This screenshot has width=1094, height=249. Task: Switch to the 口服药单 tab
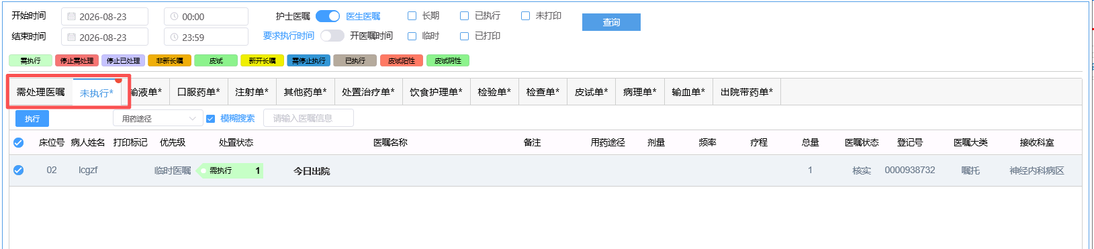(198, 92)
